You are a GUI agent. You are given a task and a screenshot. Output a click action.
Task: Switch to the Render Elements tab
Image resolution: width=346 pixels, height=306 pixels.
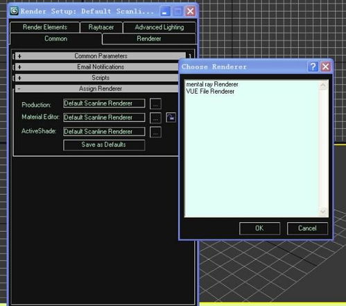[45, 27]
